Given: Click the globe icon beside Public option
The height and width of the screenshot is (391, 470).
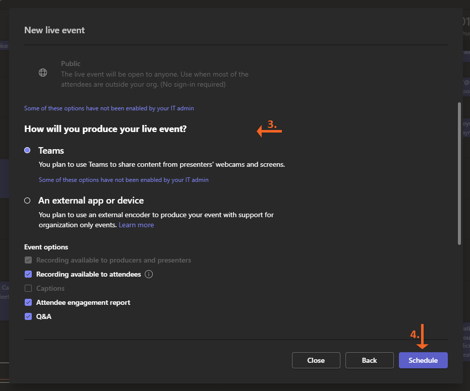Looking at the screenshot, I should click(43, 73).
